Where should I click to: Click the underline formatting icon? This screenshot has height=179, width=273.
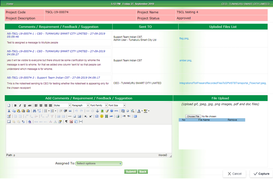click(x=25, y=105)
